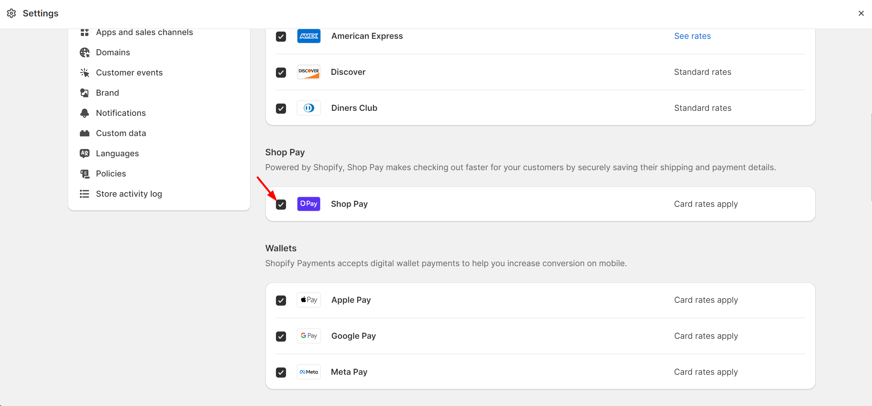The height and width of the screenshot is (406, 872).
Task: Click the Meta Pay logo
Action: coord(309,372)
